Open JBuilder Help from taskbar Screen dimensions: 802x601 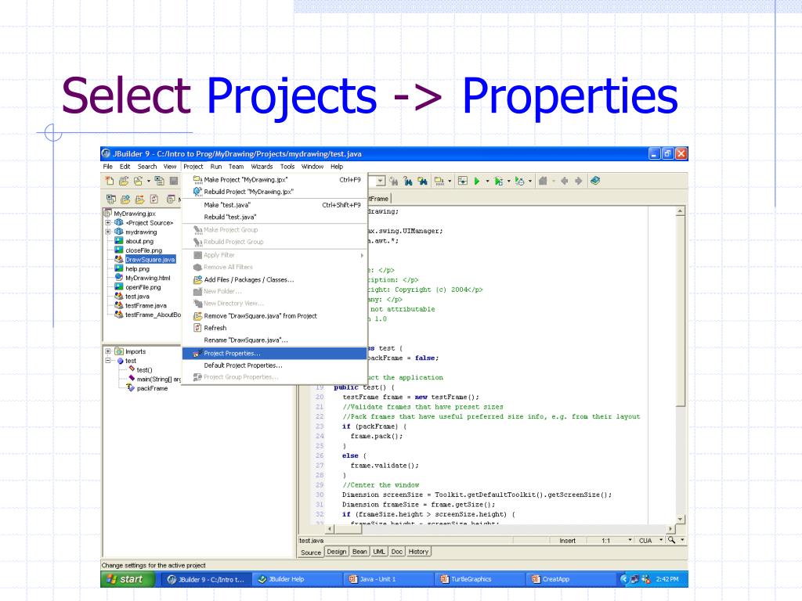coord(298,579)
